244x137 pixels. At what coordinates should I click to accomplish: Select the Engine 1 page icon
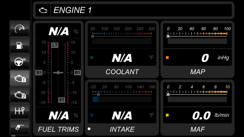click(19, 78)
